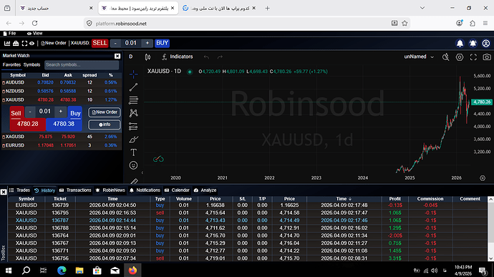This screenshot has height=277, width=494.
Task: Open chart settings hexagon icon
Action: [x=460, y=57]
